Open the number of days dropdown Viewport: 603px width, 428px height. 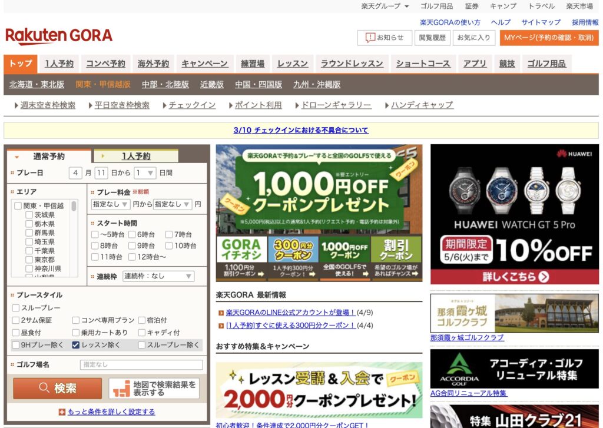tap(144, 173)
